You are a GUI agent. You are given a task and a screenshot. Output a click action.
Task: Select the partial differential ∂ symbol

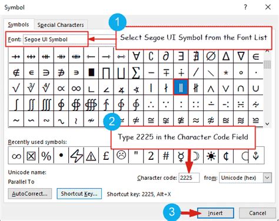coord(166,56)
